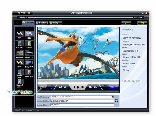Image resolution: width=156 pixels, height=116 pixels.
Task: Expand the Profile Setting dropdown
Action: coord(113,97)
